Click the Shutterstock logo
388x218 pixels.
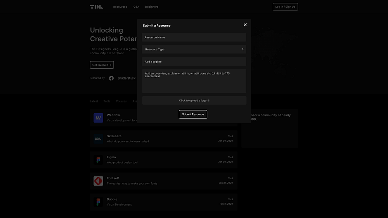126,78
